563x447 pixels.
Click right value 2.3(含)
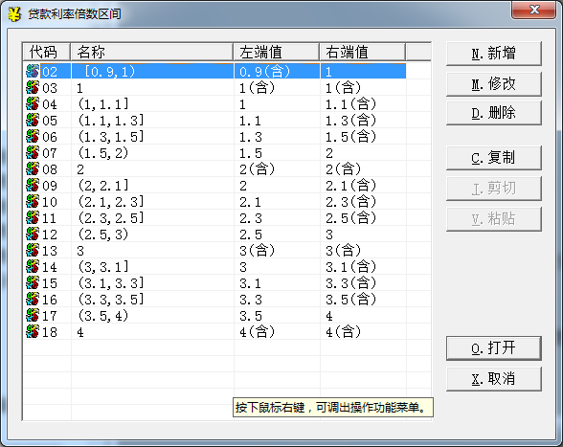[x=350, y=202]
